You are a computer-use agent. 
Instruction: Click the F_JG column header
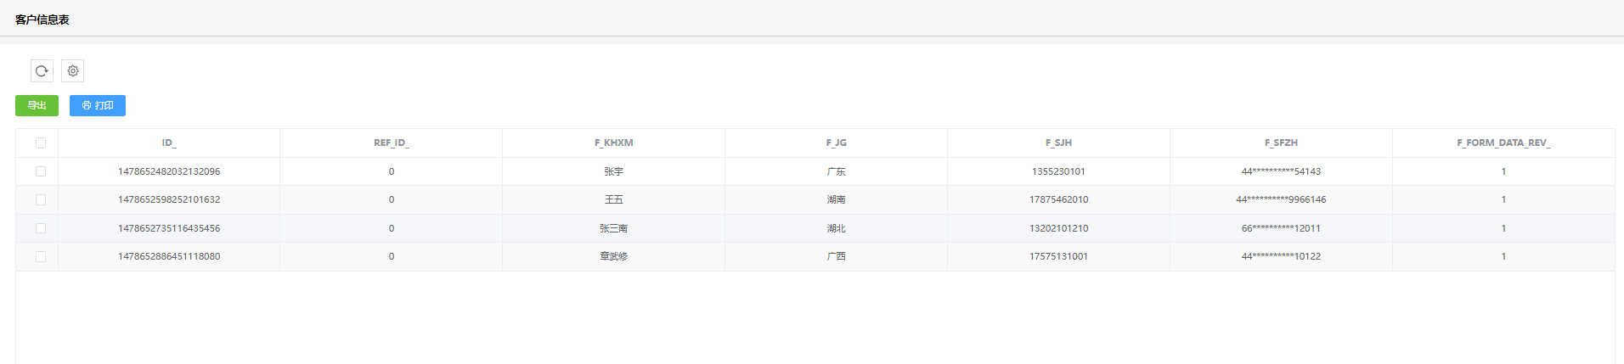[x=836, y=143]
